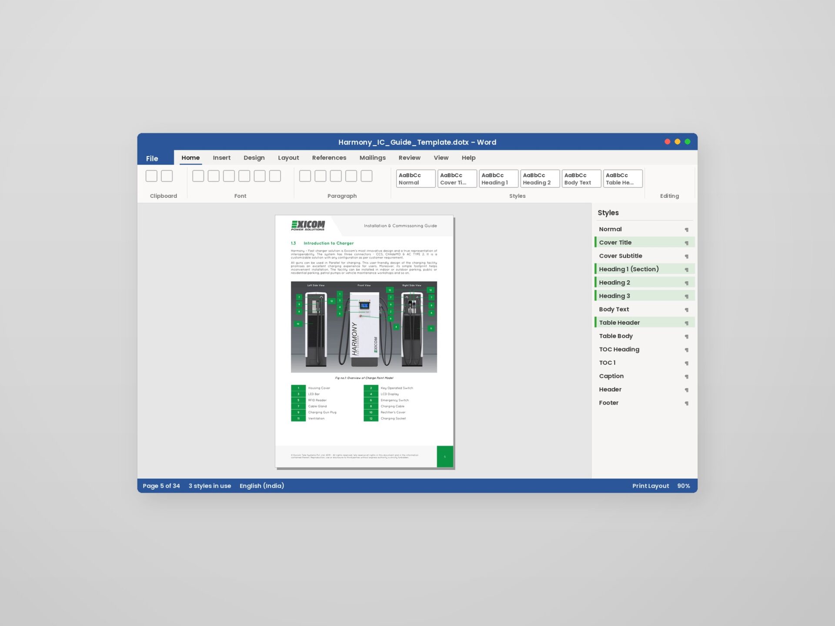The height and width of the screenshot is (626, 835).
Task: Select Heading 1 (Section) style
Action: pos(645,269)
